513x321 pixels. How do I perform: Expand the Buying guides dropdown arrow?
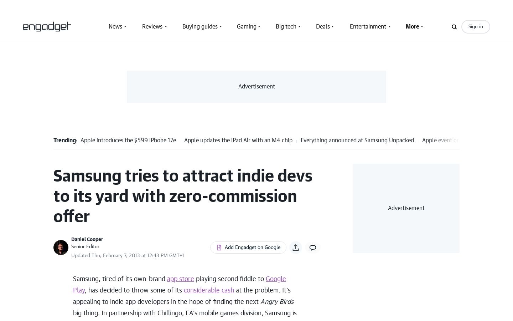[x=221, y=27]
